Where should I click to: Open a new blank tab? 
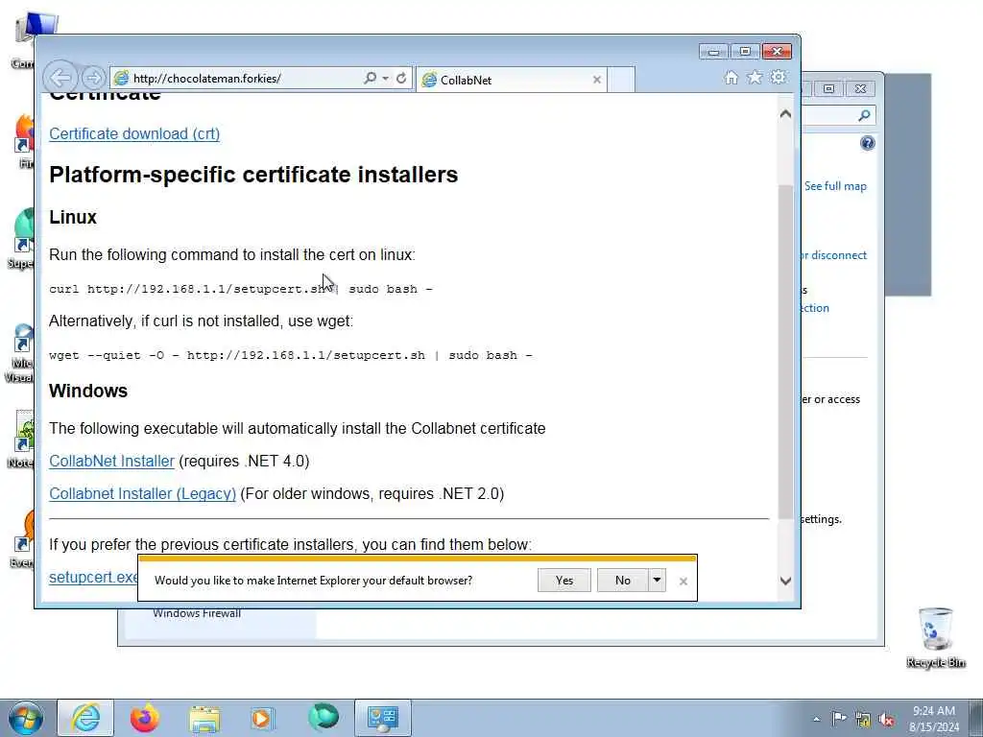tap(621, 80)
